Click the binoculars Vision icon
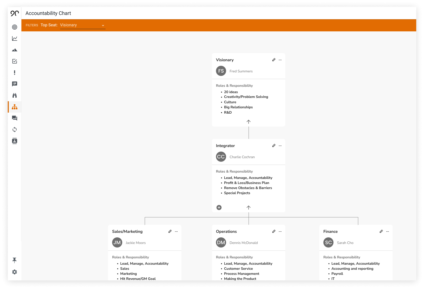This screenshot has width=424, height=289. (15, 95)
